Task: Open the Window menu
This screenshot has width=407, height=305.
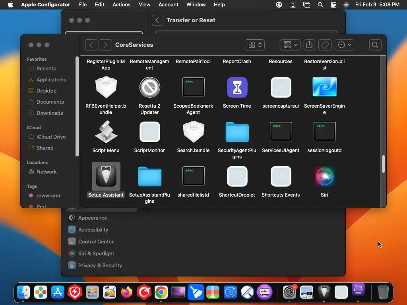Action: pos(196,5)
